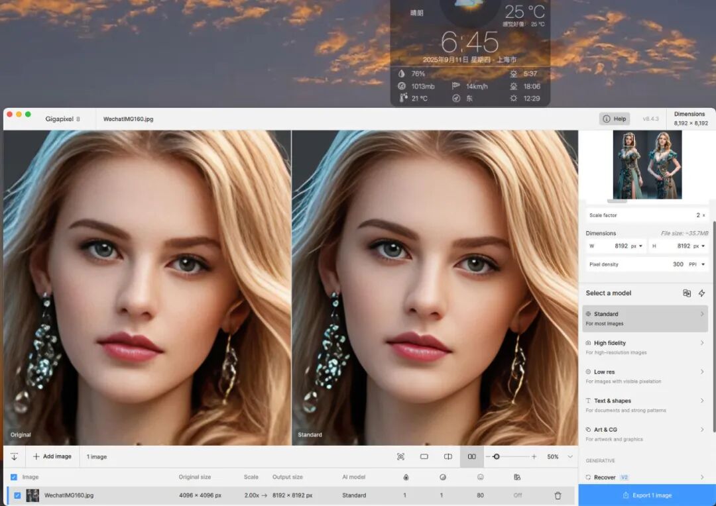The width and height of the screenshot is (716, 506).
Task: Click the width W 8192 input
Action: click(x=616, y=246)
